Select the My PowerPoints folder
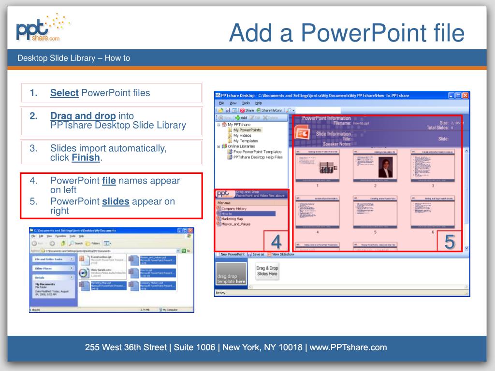The width and height of the screenshot is (495, 371). (x=245, y=130)
